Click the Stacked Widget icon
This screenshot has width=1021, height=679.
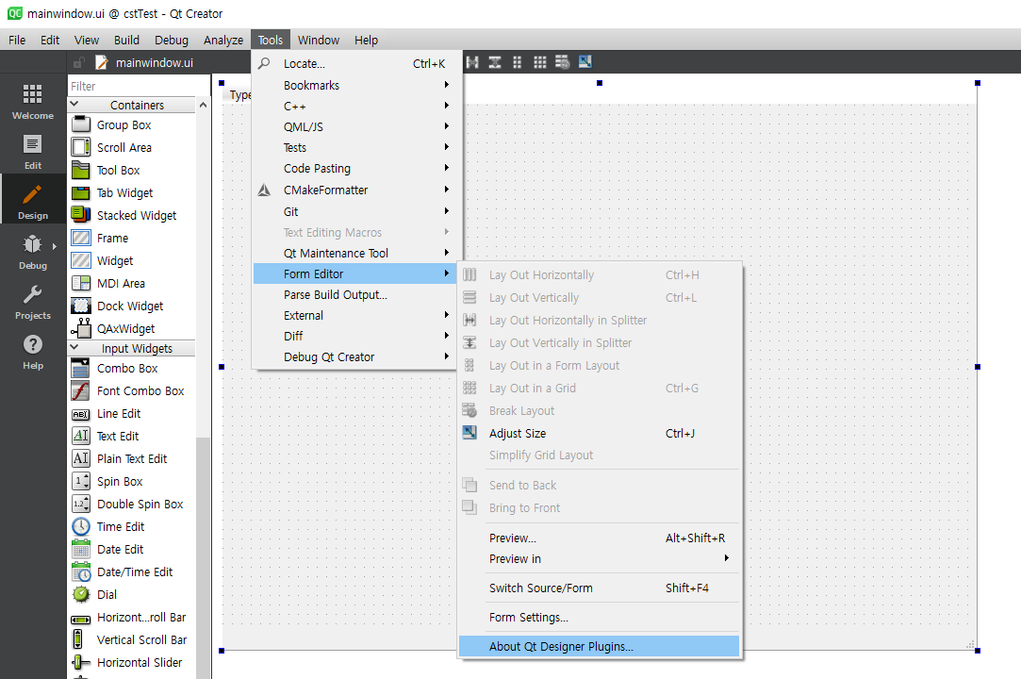pyautogui.click(x=81, y=215)
